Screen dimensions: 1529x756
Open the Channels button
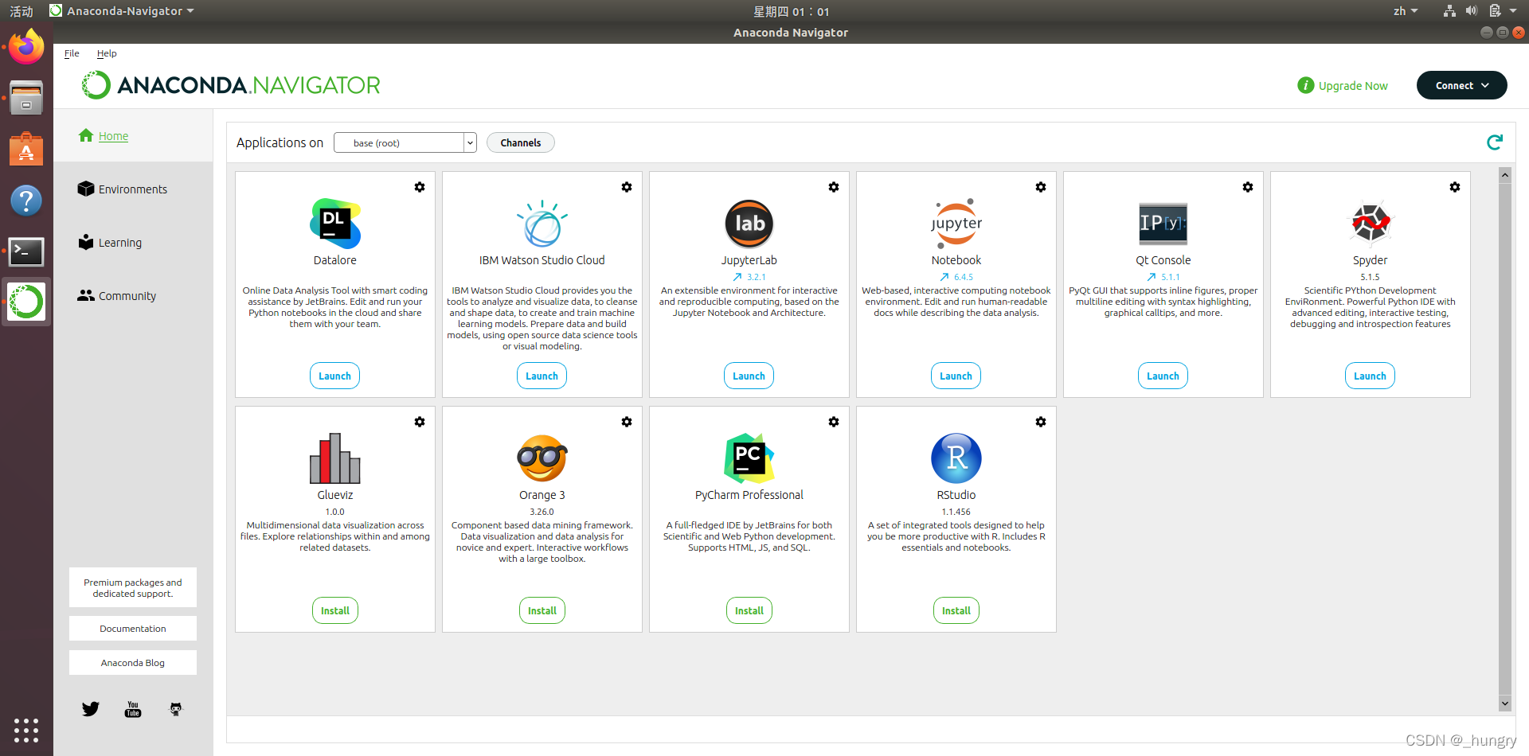(x=521, y=142)
